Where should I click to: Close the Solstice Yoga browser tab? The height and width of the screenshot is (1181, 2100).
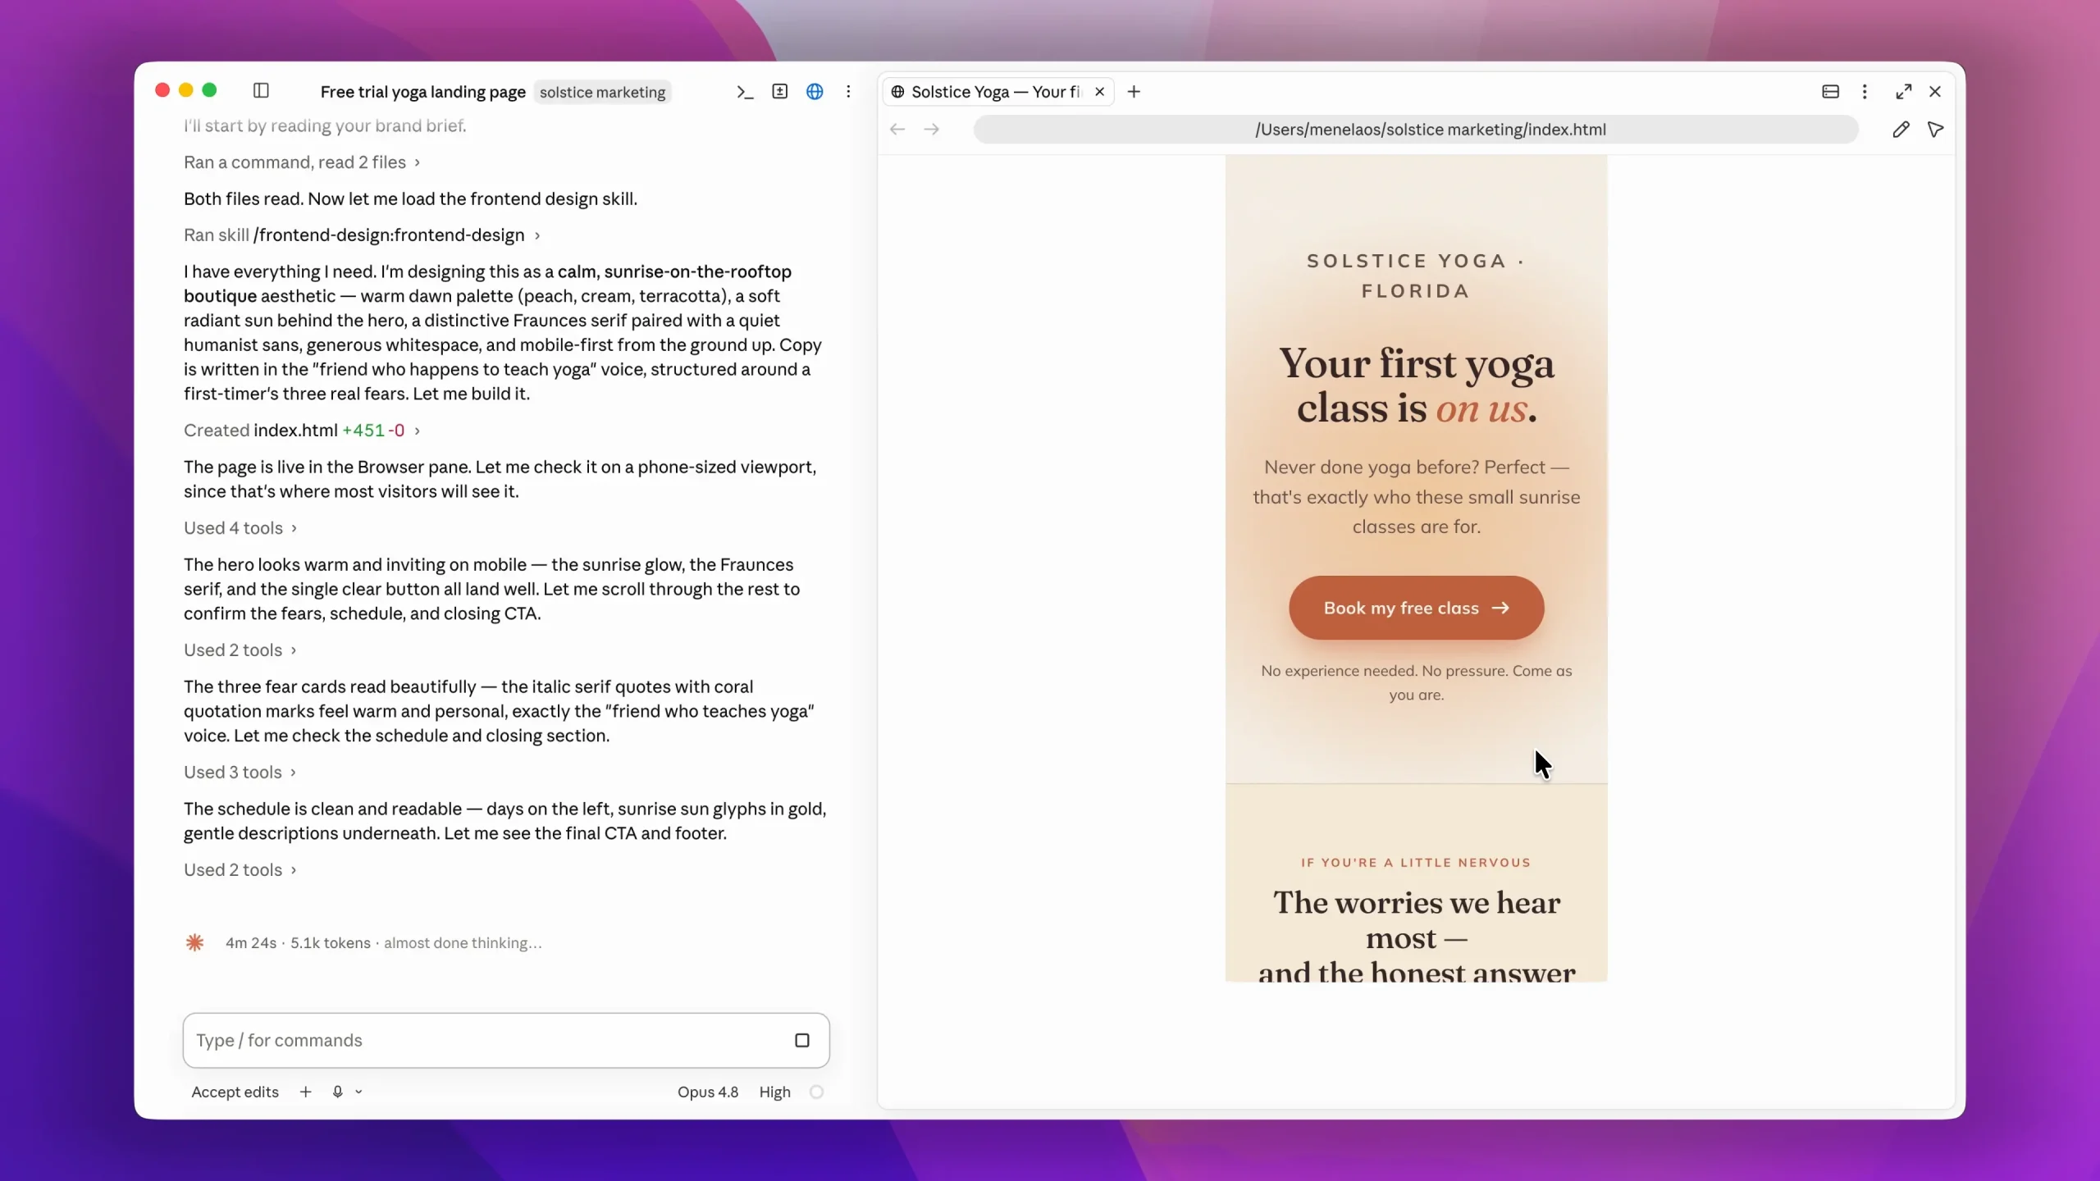click(1099, 92)
